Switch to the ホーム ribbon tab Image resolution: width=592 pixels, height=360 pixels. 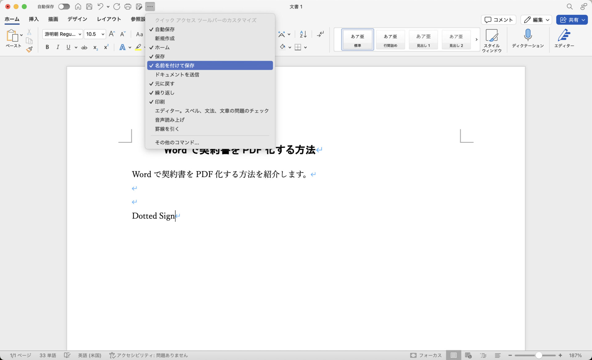coord(12,19)
